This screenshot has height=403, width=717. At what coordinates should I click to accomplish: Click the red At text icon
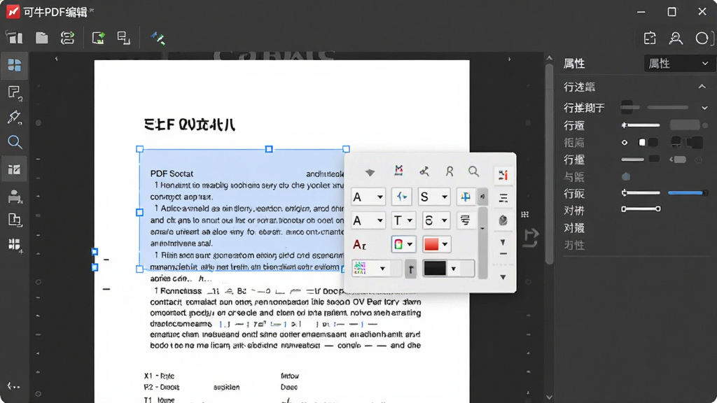pyautogui.click(x=359, y=244)
